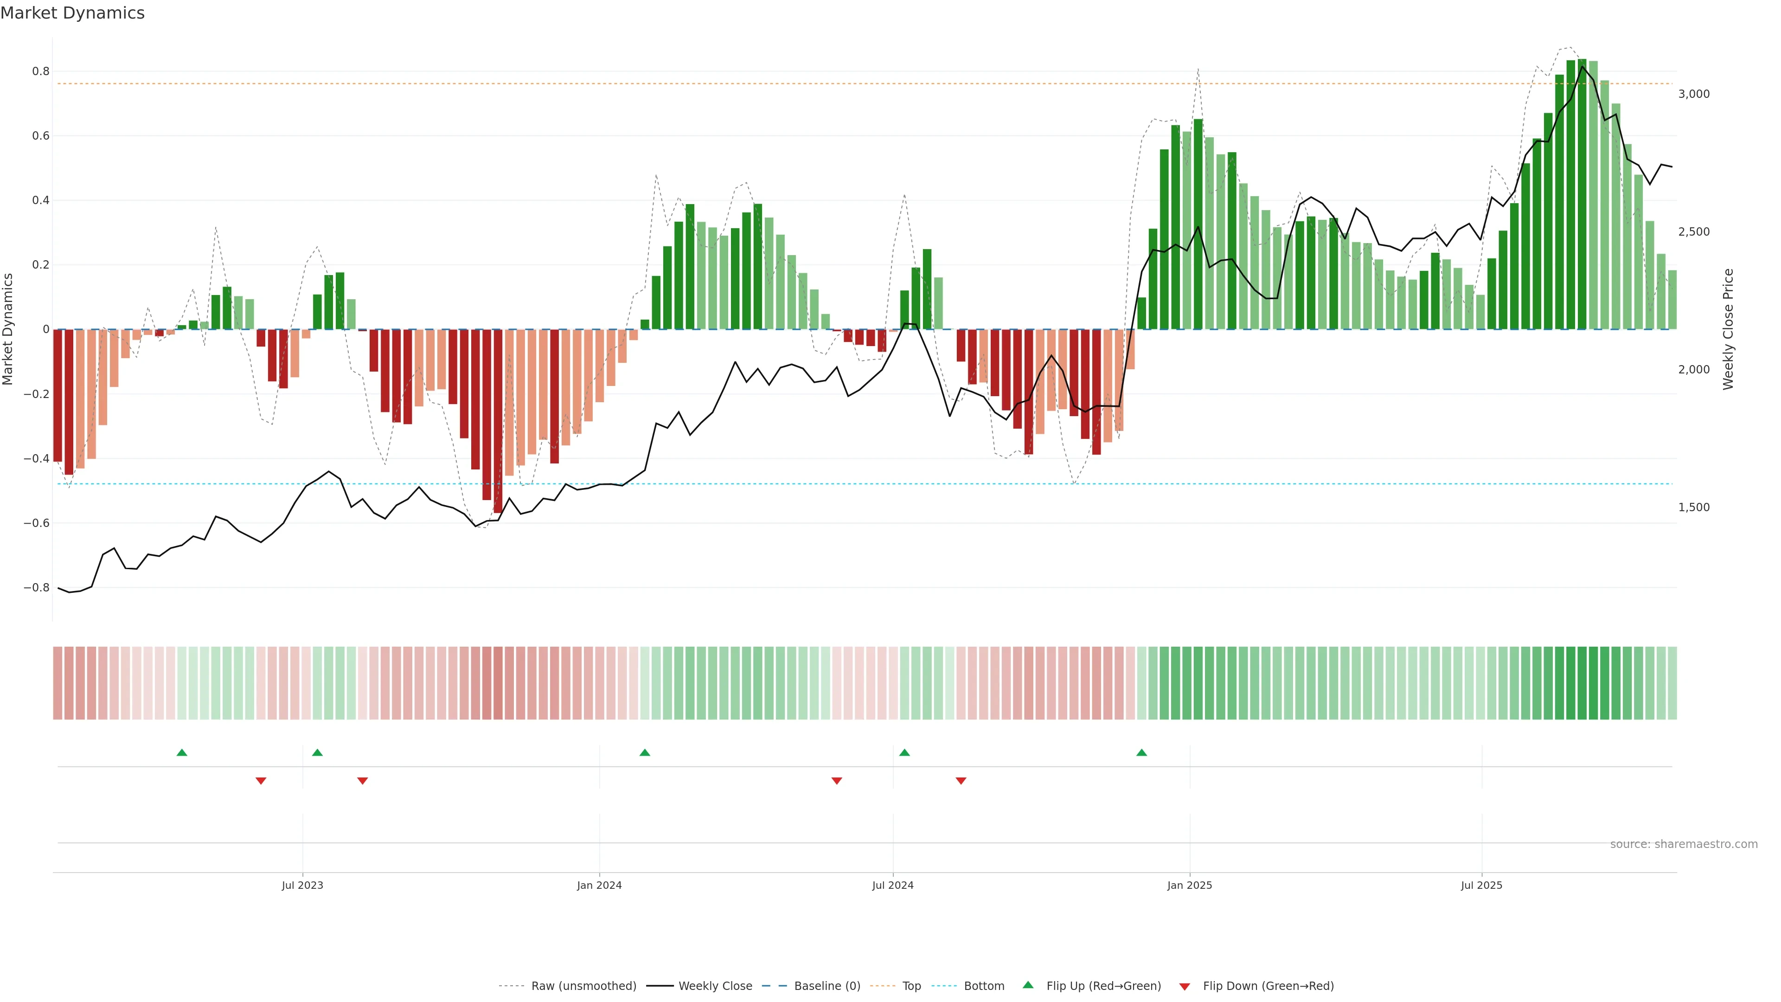Click the Market Dynamics chart title
Image resolution: width=1781 pixels, height=1002 pixels.
click(x=73, y=13)
